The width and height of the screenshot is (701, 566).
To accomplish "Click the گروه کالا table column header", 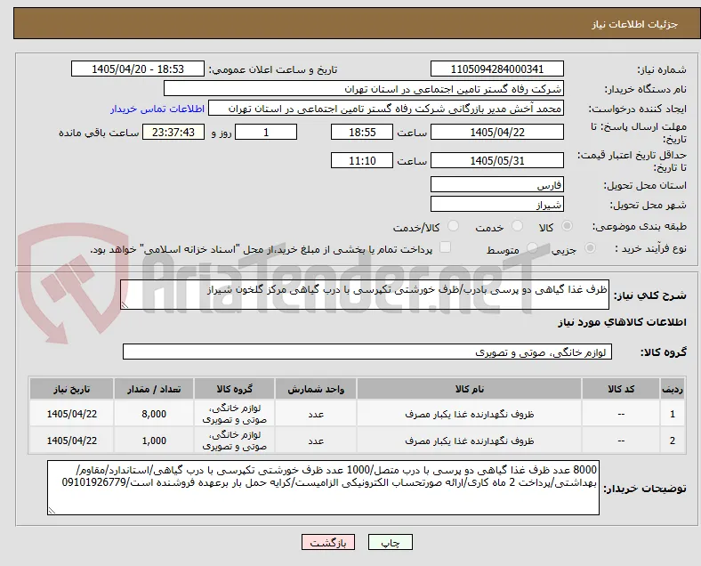I will click(234, 389).
